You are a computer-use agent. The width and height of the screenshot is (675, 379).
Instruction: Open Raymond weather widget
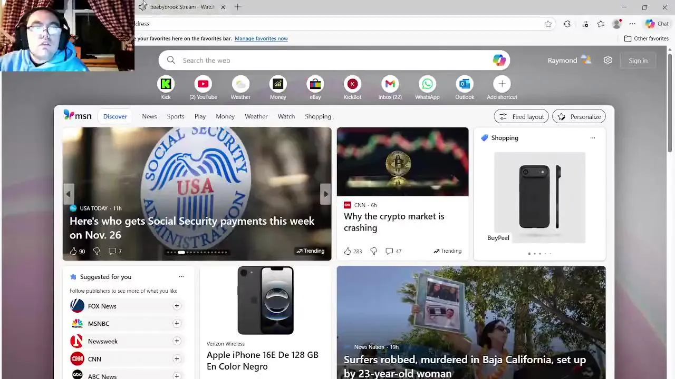click(x=570, y=61)
